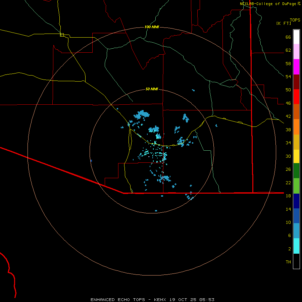Click the "54" scale label
The width and height of the screenshot is (302, 302).
288,77
